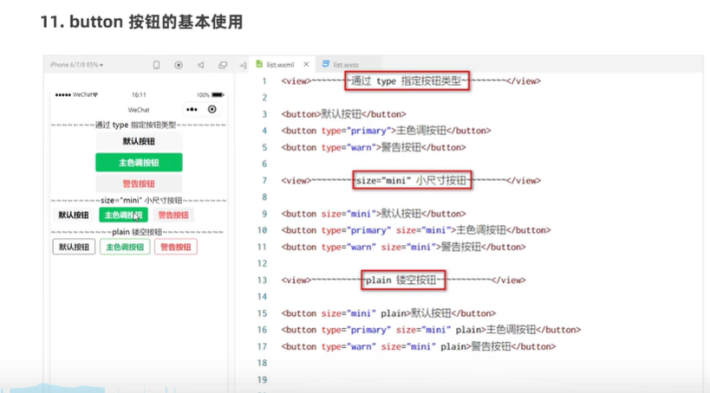The height and width of the screenshot is (393, 710).
Task: Tap the large 默认按钮 button
Action: tap(139, 141)
